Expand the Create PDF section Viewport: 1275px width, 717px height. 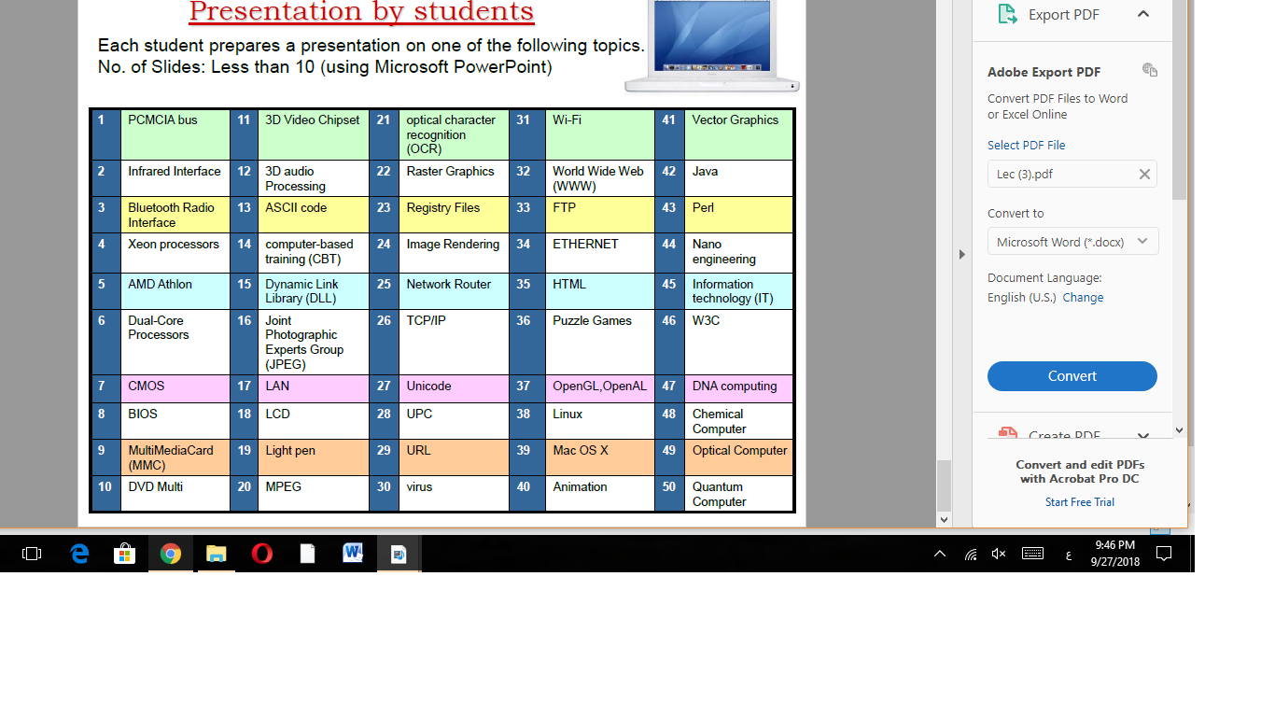click(x=1143, y=436)
